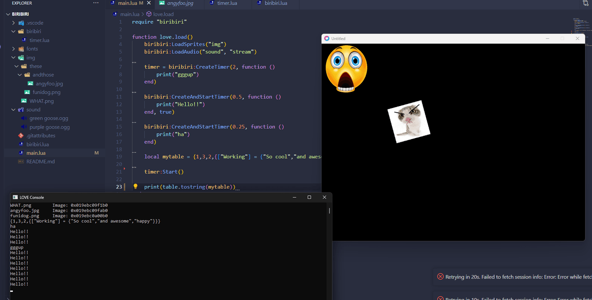The height and width of the screenshot is (300, 592).
Task: Collapse the sound folder
Action: pyautogui.click(x=14, y=110)
